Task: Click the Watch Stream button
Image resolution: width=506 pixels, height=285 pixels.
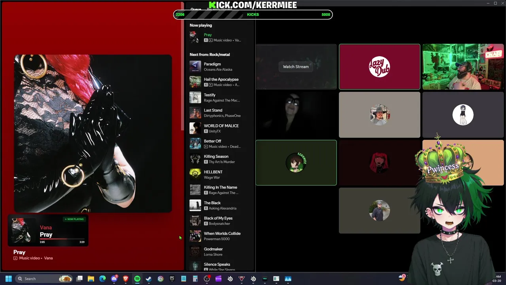Action: click(296, 66)
